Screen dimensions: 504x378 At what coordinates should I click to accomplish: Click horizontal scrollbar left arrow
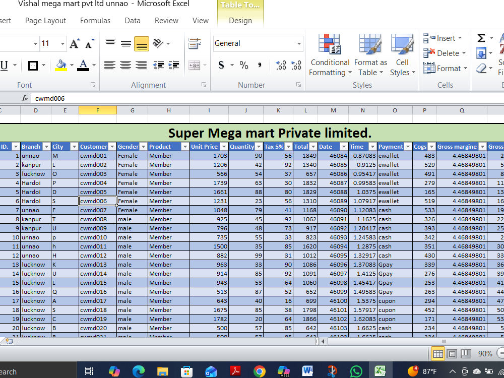(323, 341)
